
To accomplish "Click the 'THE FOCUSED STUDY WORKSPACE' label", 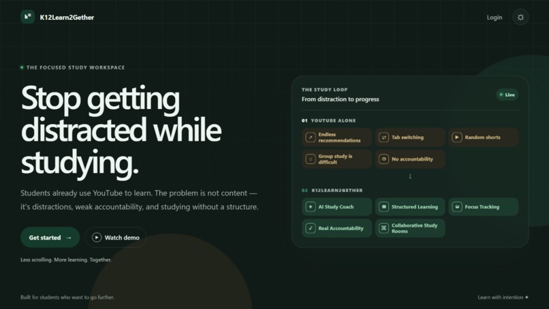I will 76,67.
